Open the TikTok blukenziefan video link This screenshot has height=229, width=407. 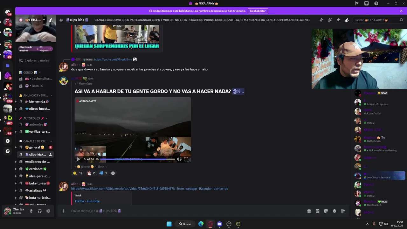(x=149, y=189)
